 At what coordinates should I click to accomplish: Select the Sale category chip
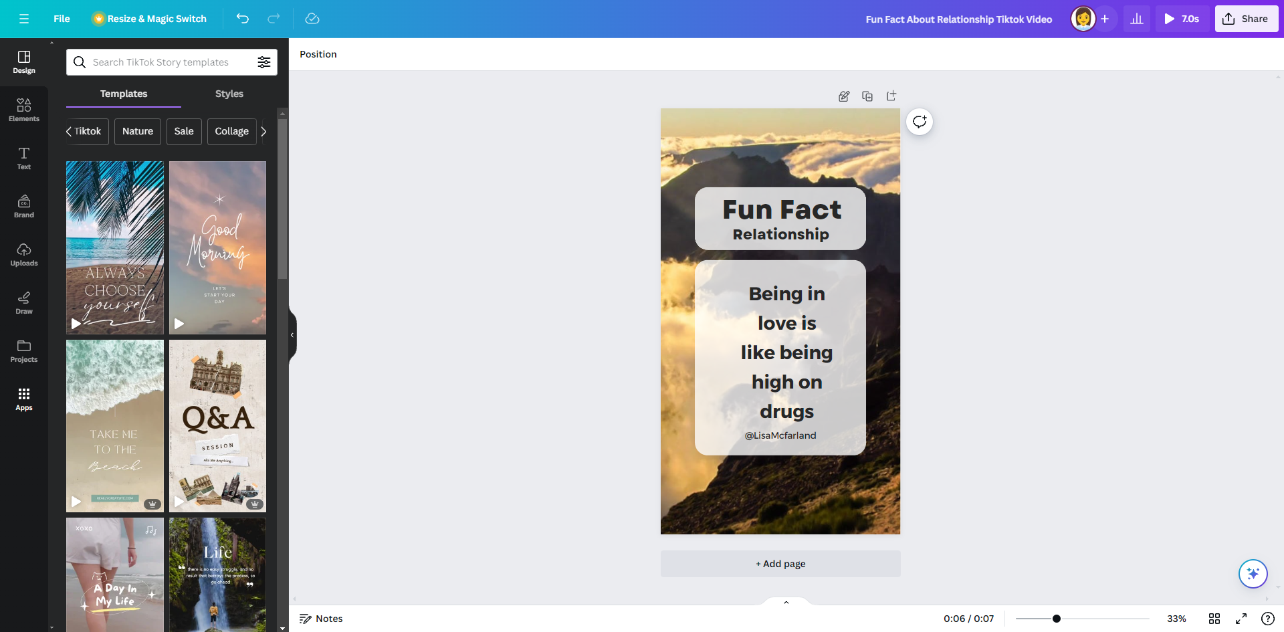[184, 131]
